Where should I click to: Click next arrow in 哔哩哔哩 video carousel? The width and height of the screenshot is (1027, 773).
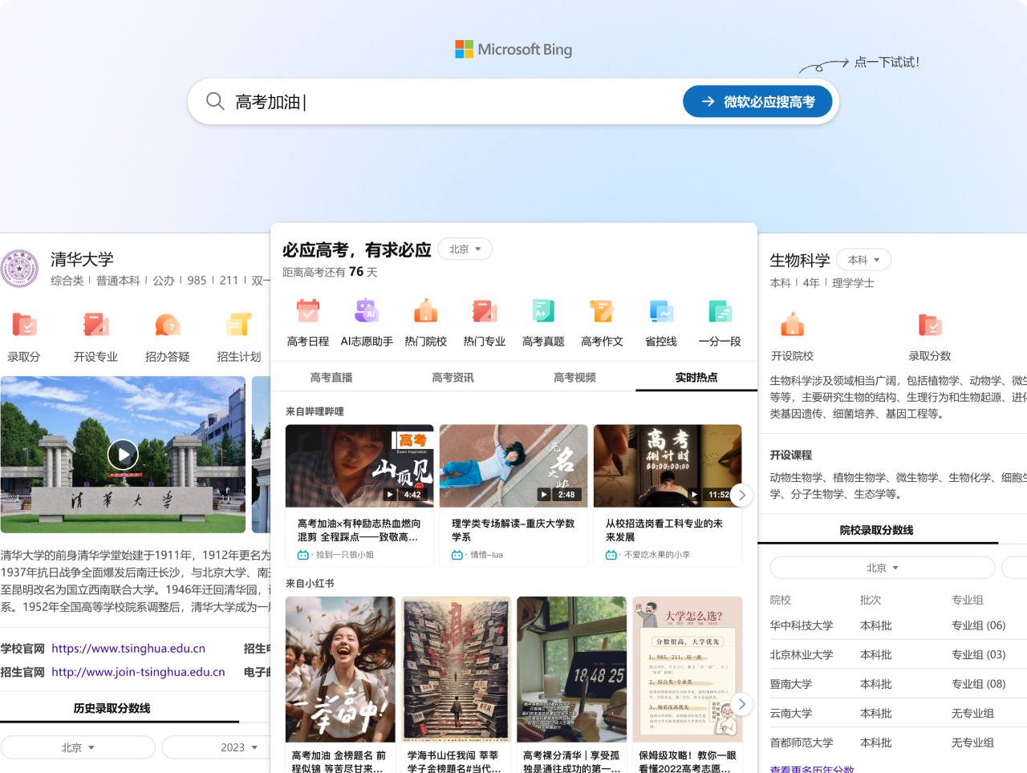[x=742, y=496]
